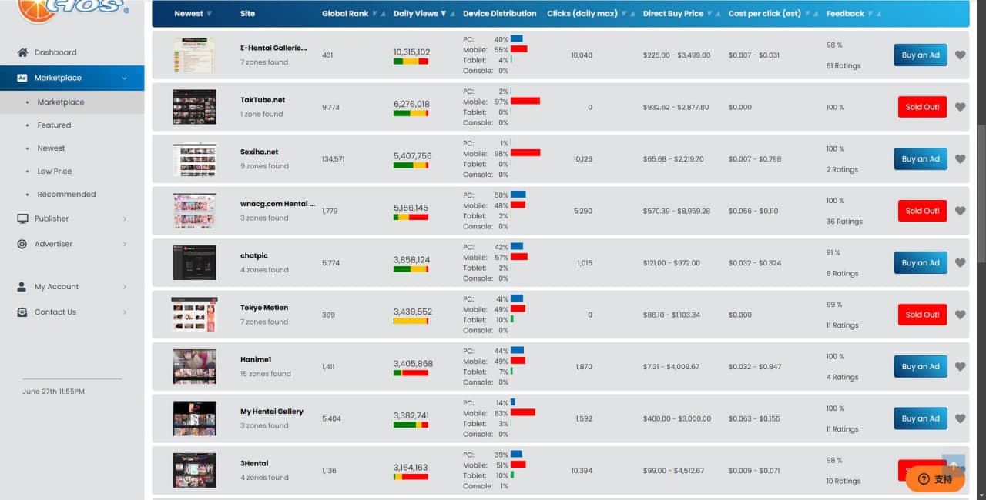Open the TakTube.net site name link

tap(263, 100)
